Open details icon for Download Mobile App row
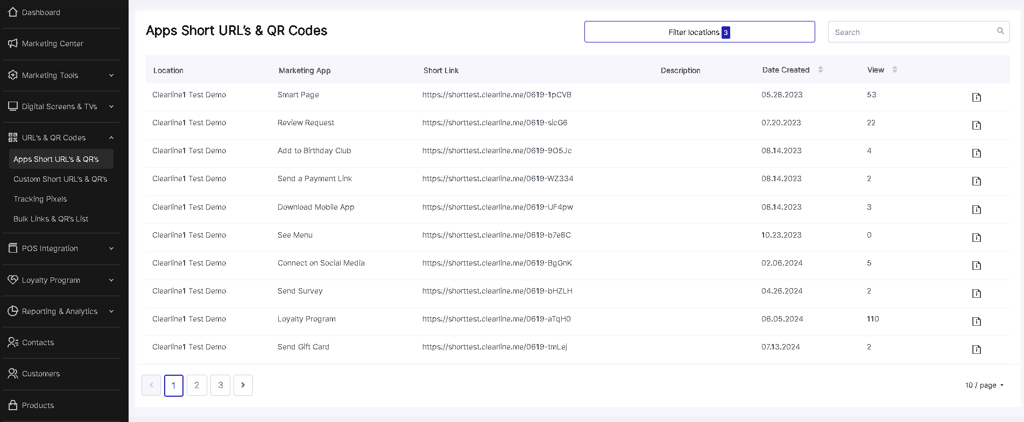This screenshot has height=422, width=1024. click(977, 210)
